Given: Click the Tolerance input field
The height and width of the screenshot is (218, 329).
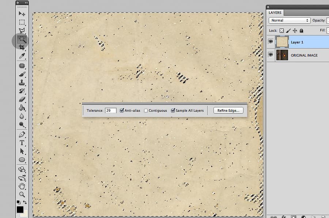Looking at the screenshot, I should 110,111.
